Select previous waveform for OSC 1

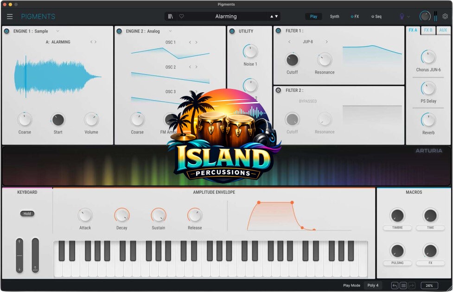[190, 42]
